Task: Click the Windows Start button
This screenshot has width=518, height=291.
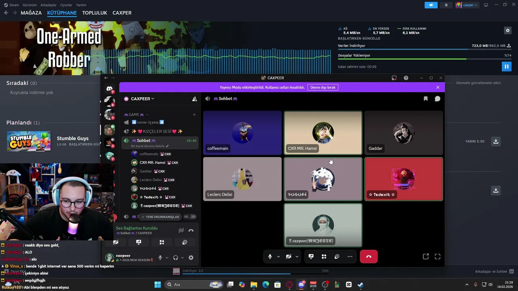Action: pos(157,285)
